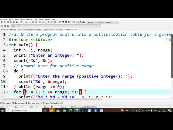
Task: Click the Close All toolbar icon
Action: click(x=17, y=22)
